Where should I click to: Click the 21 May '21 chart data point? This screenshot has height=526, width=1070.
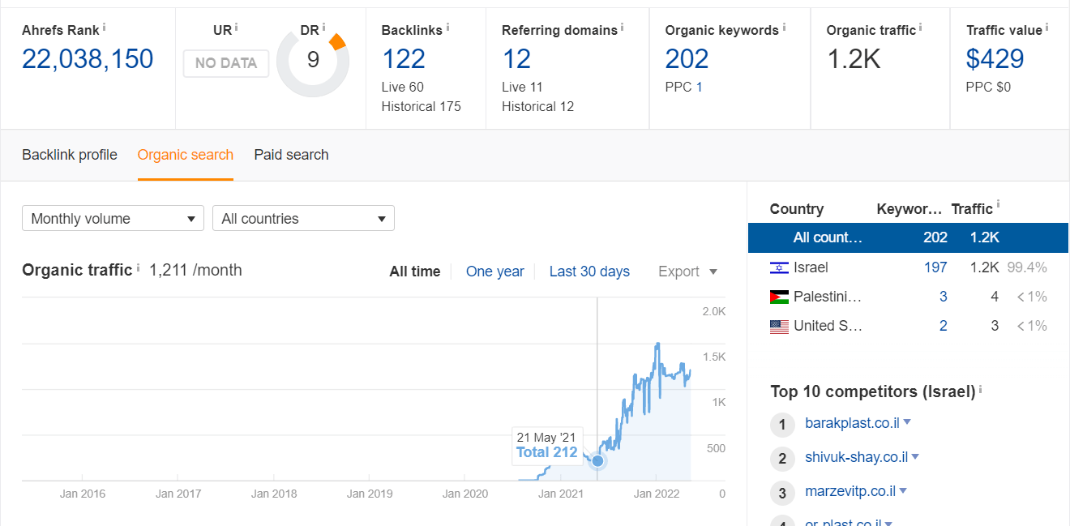(x=598, y=461)
